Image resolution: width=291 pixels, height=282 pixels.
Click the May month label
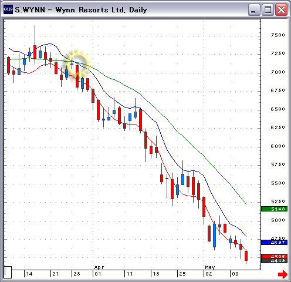[x=210, y=267]
